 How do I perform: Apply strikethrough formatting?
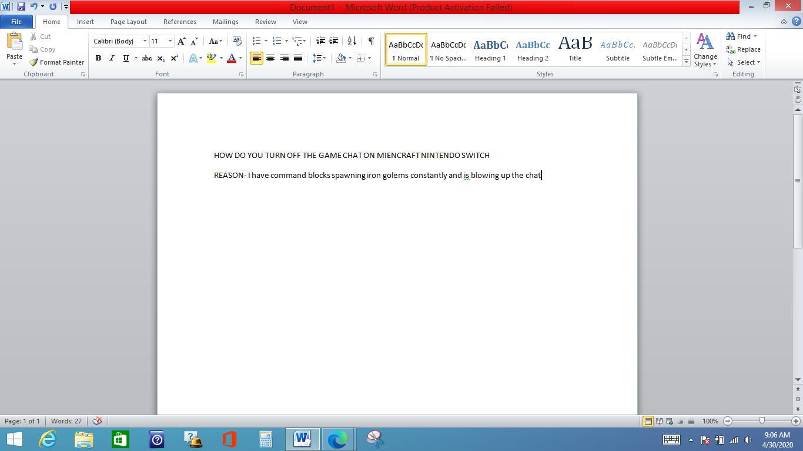coord(147,58)
